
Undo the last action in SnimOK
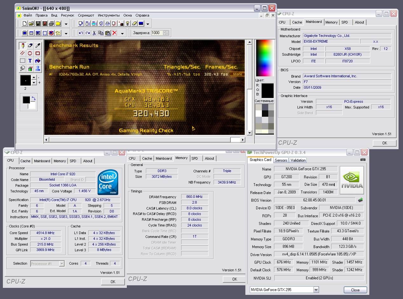[81, 33]
